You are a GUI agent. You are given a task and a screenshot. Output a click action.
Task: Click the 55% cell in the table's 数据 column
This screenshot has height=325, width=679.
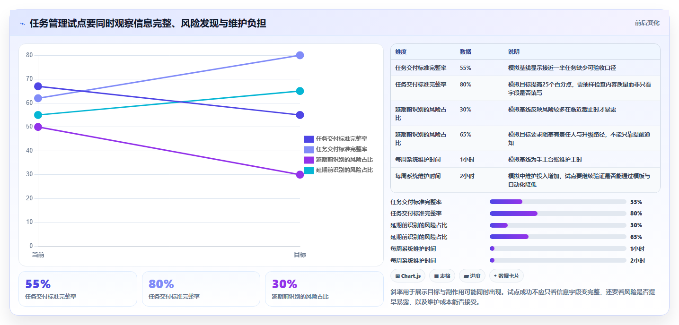click(465, 68)
